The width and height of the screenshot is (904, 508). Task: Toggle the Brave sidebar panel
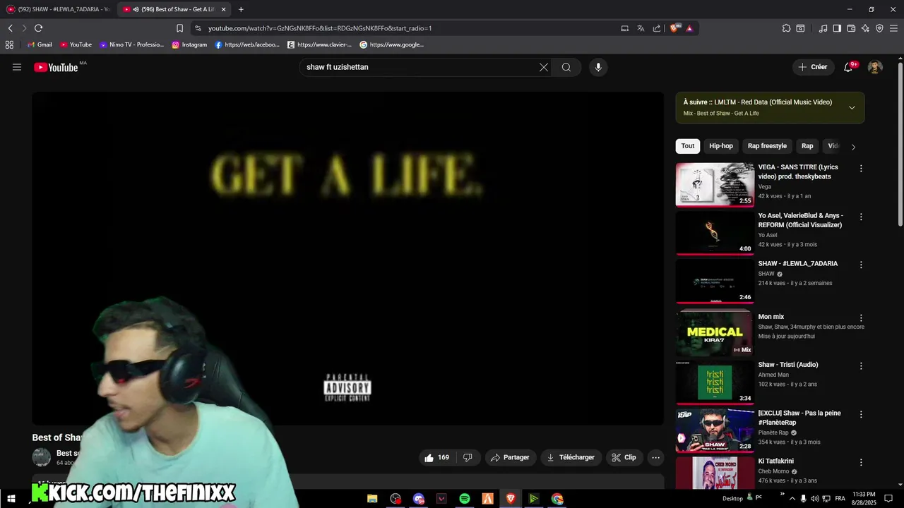(837, 28)
